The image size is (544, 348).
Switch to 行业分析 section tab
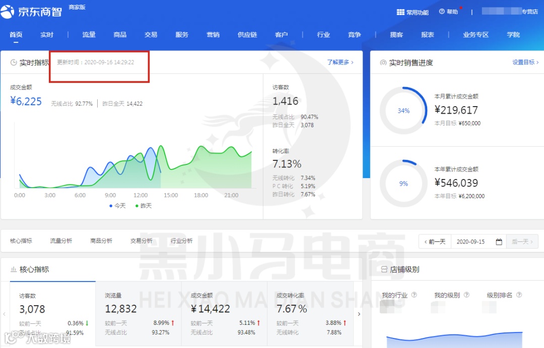click(181, 241)
